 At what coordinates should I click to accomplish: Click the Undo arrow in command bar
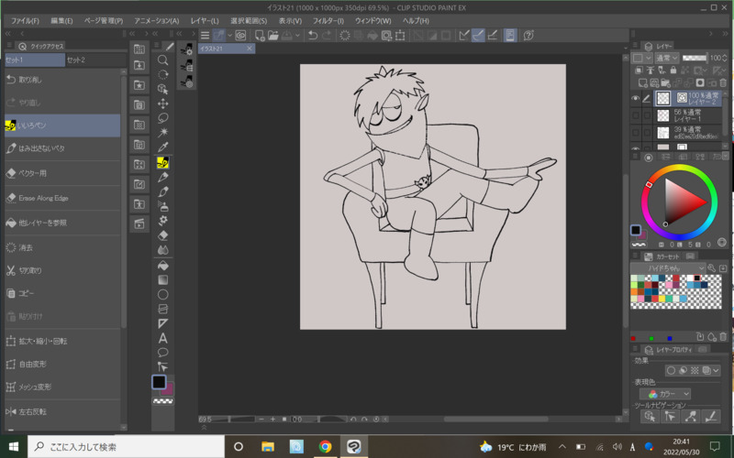click(312, 35)
